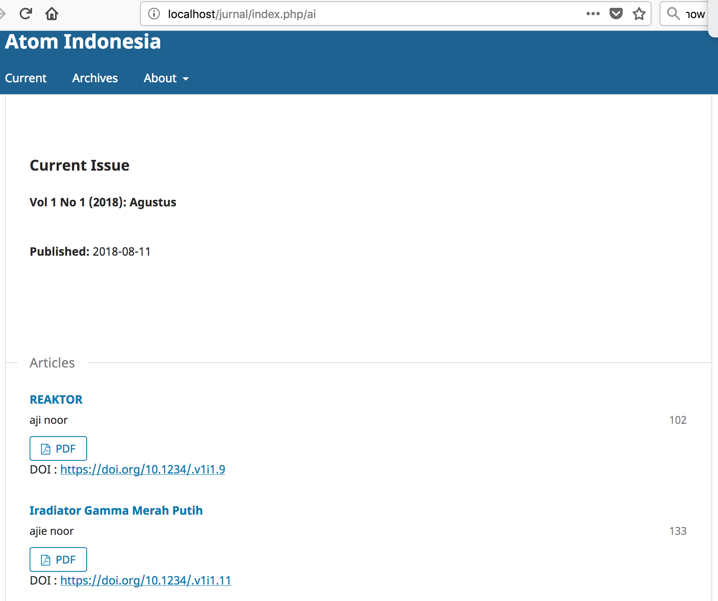The height and width of the screenshot is (601, 718).
Task: Save the page to Pocket
Action: coord(616,14)
